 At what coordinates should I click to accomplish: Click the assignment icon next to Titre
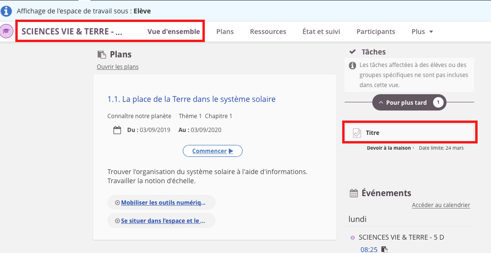[x=357, y=133]
